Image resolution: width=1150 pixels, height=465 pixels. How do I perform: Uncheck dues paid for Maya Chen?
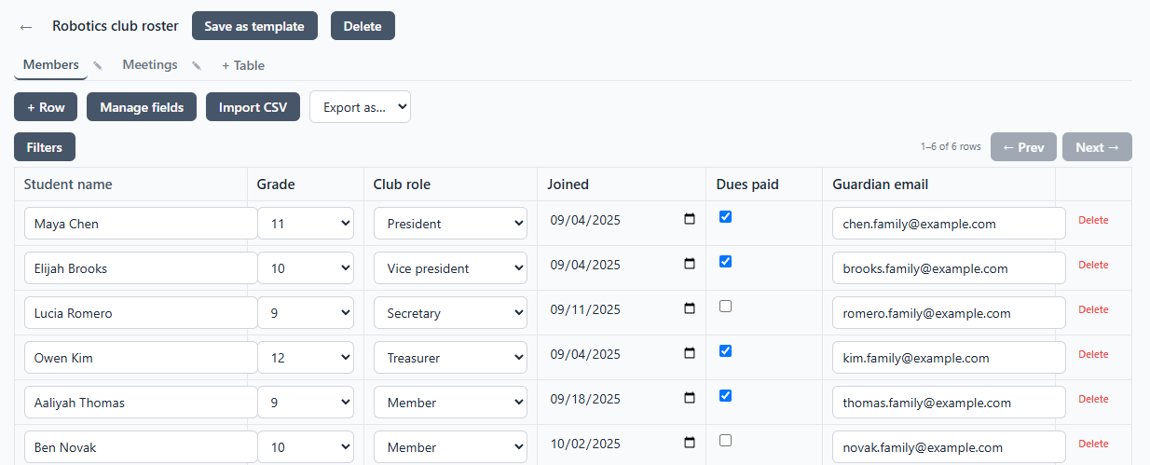726,216
